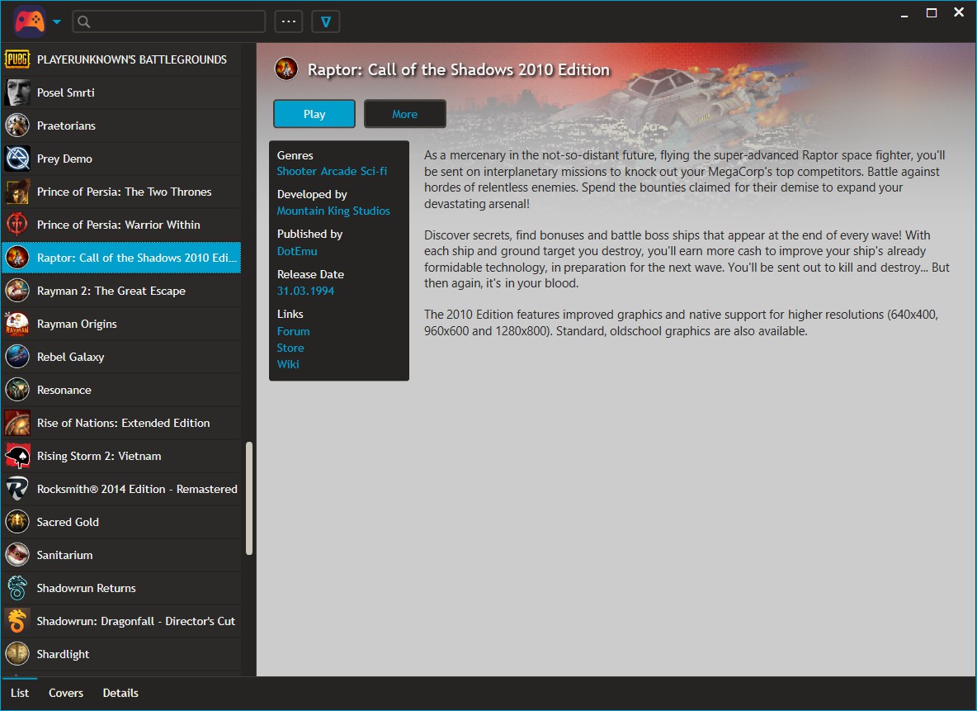Viewport: 977px width, 711px height.
Task: Click the Shadowrun Returns game icon
Action: [x=17, y=588]
